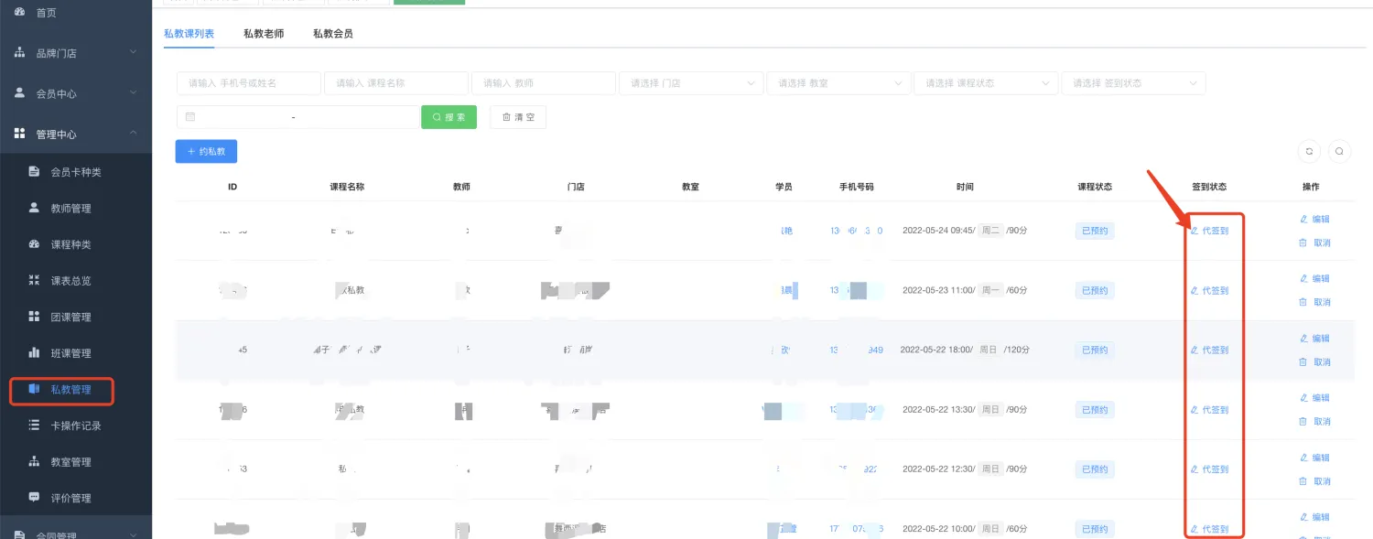Open 课表总览 from the sidebar

coord(70,281)
